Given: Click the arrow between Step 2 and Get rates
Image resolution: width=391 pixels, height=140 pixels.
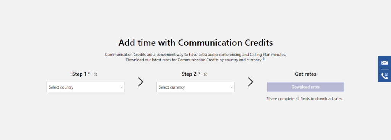Looking at the screenshot, I should coord(250,82).
